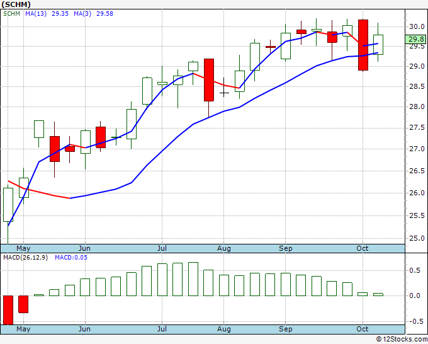Select the 27.5 price axis label

[x=417, y=128]
